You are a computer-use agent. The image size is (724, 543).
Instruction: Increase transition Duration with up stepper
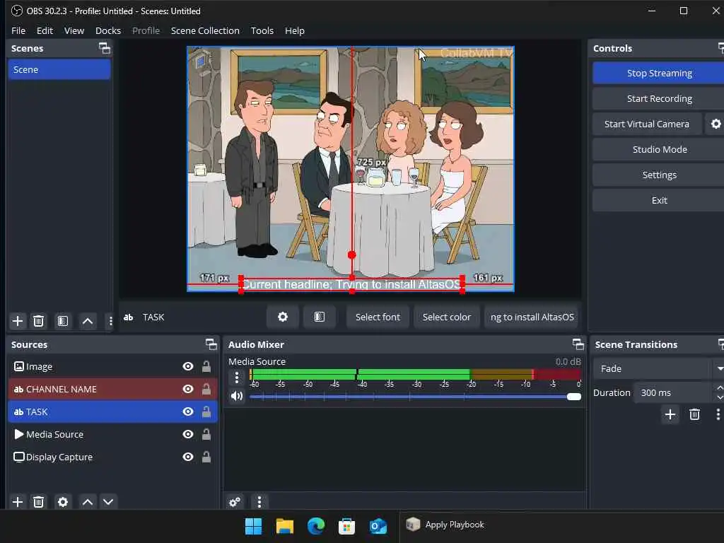coord(719,387)
